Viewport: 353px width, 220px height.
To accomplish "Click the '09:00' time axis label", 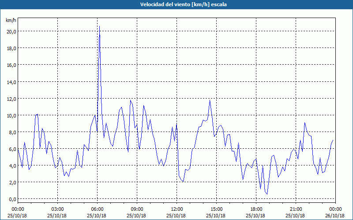I will pyautogui.click(x=137, y=209).
